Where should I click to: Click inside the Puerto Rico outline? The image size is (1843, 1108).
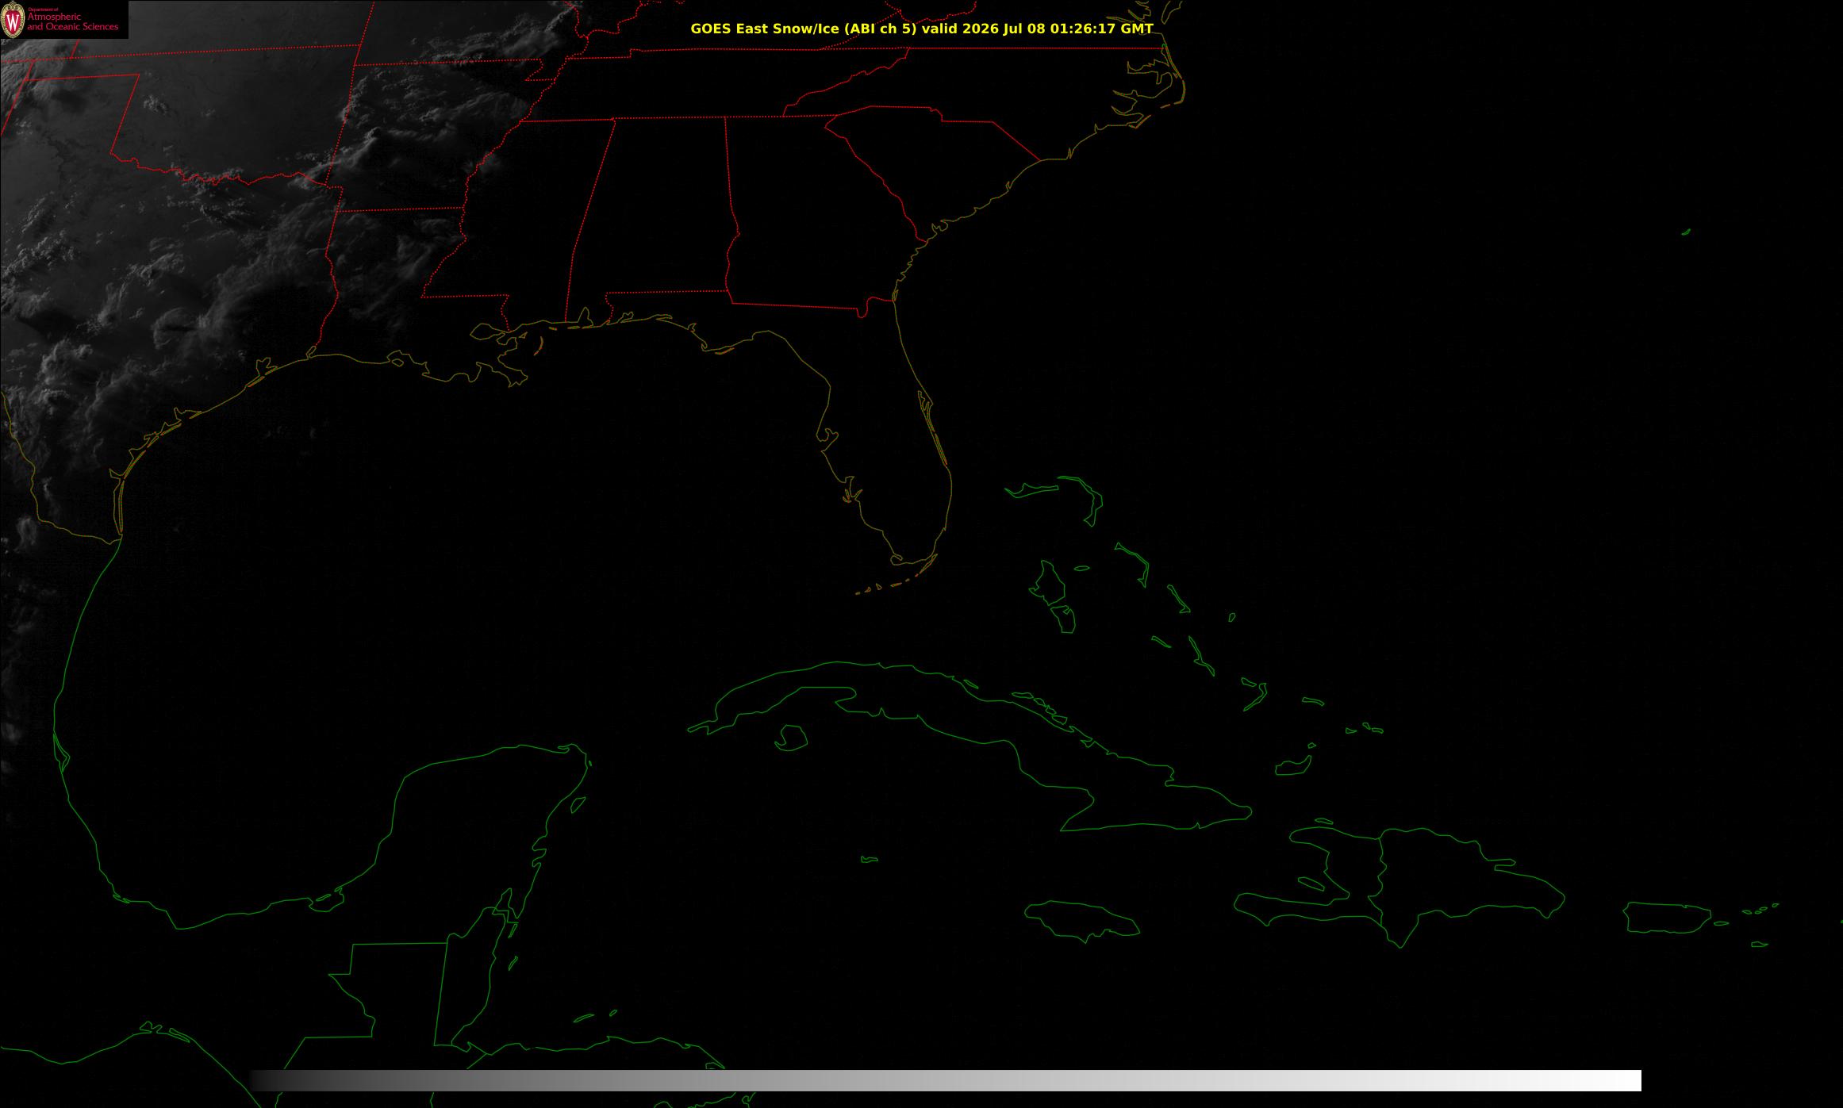click(x=1666, y=918)
